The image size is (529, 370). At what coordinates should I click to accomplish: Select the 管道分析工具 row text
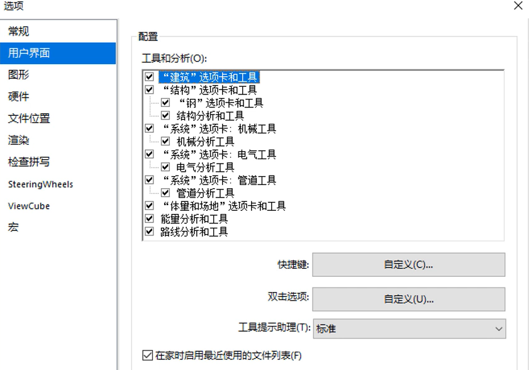[x=206, y=193]
